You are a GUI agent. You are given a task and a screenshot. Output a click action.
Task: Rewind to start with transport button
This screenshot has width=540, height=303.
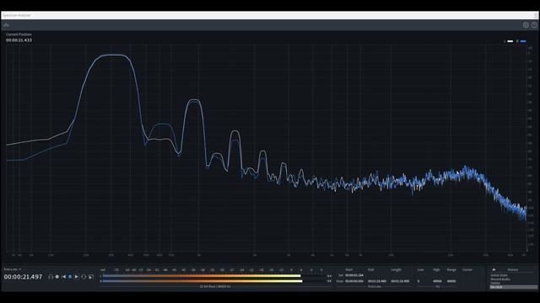pyautogui.click(x=64, y=277)
